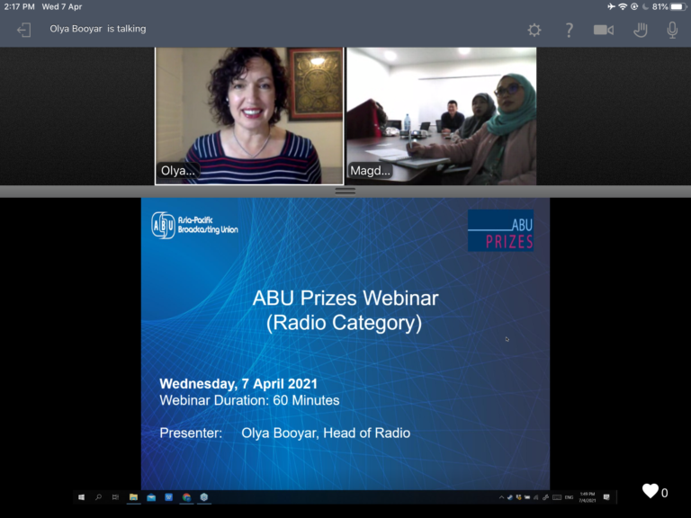Click ENG language indicator in the taskbar

point(569,497)
